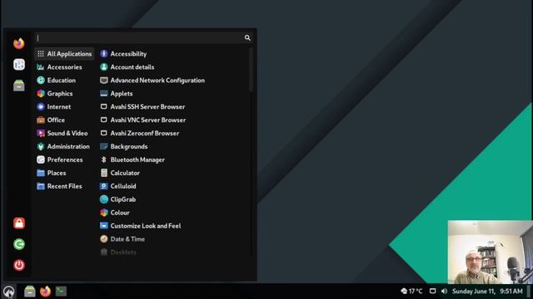Viewport: 533px width, 299px height.
Task: Click the Advanced Network Configuration icon
Action: (x=104, y=81)
